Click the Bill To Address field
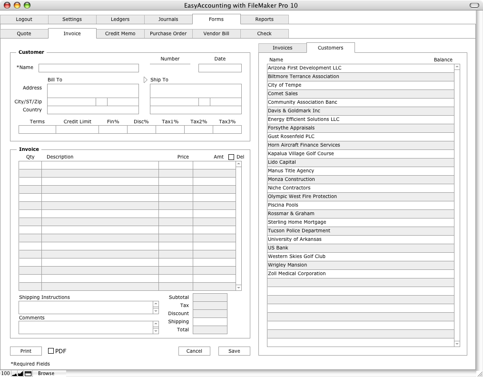The height and width of the screenshot is (377, 483). point(93,91)
